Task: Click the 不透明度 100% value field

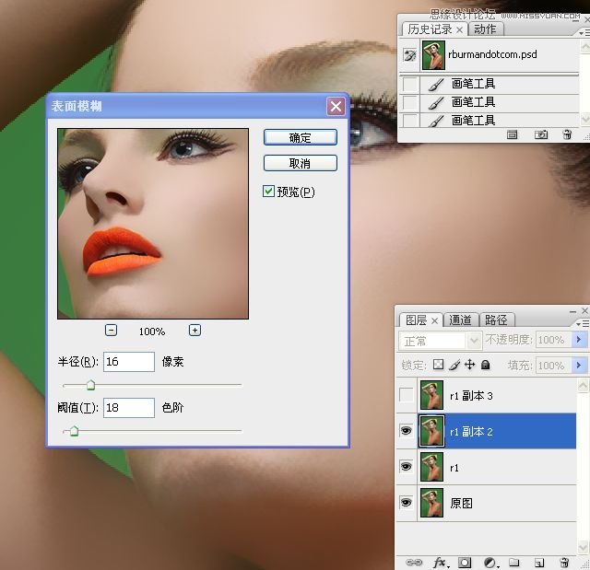Action: coord(553,340)
